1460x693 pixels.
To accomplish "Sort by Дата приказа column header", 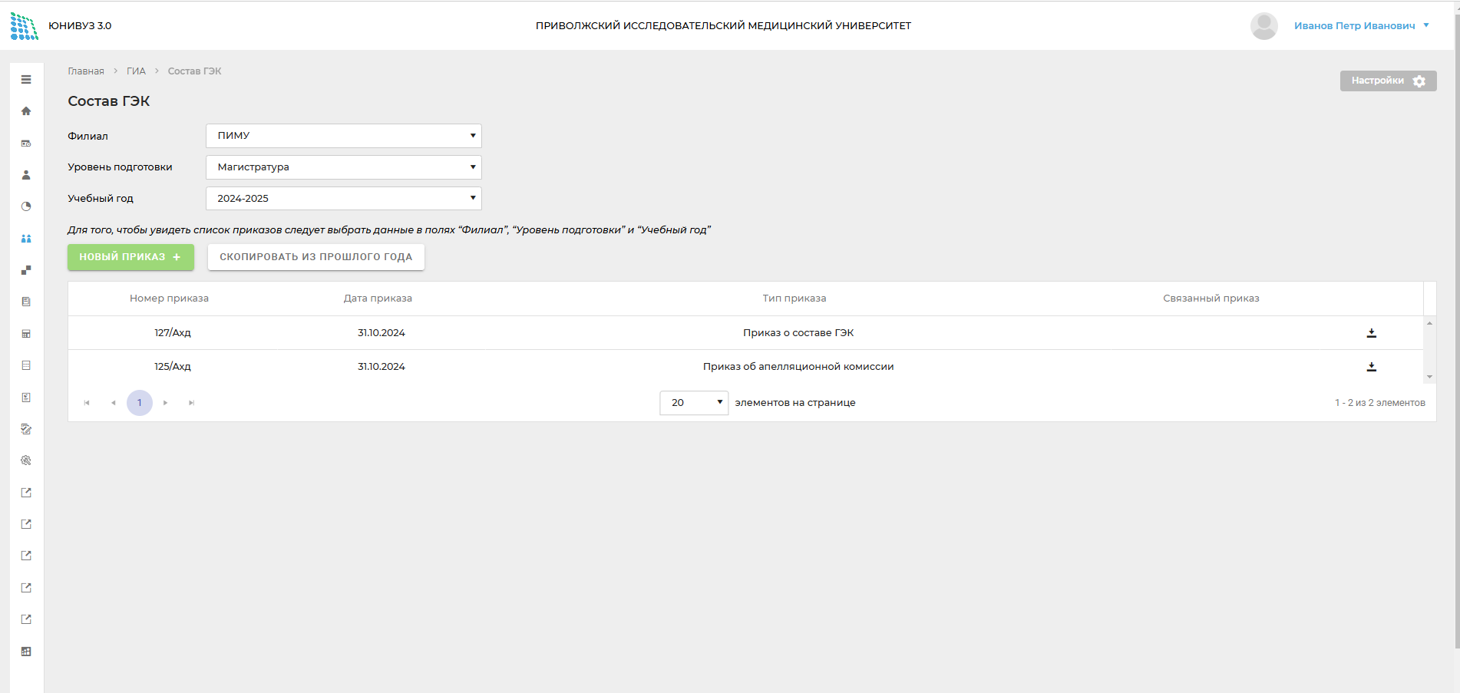I will pyautogui.click(x=378, y=299).
